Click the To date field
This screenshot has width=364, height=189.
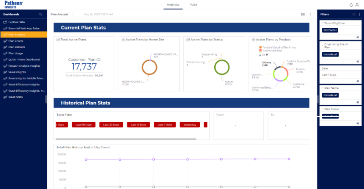(x=289, y=126)
